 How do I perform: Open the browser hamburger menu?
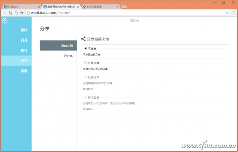(234, 13)
